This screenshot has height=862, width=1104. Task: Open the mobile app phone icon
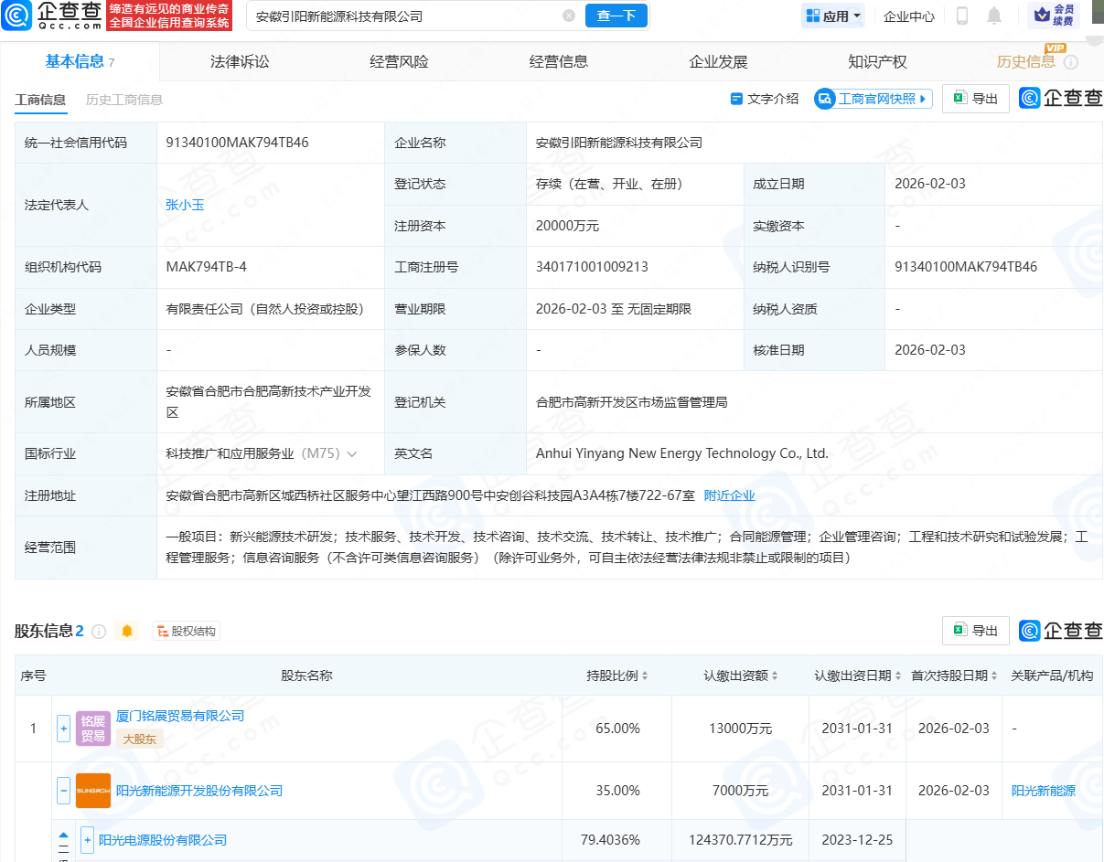(961, 16)
